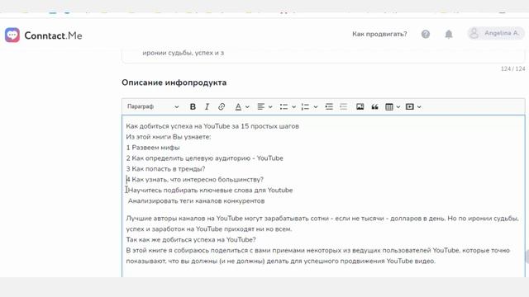
Task: Open the Angelina A. profile menu
Action: coord(496,33)
